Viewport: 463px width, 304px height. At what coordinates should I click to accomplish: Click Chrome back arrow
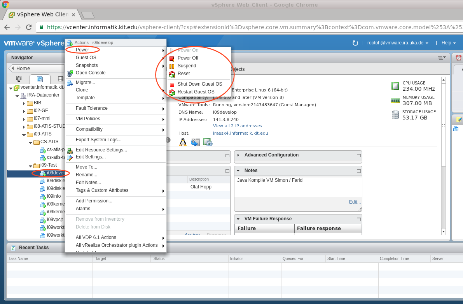point(7,27)
